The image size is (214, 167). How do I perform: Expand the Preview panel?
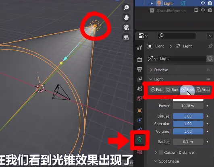click(151, 70)
